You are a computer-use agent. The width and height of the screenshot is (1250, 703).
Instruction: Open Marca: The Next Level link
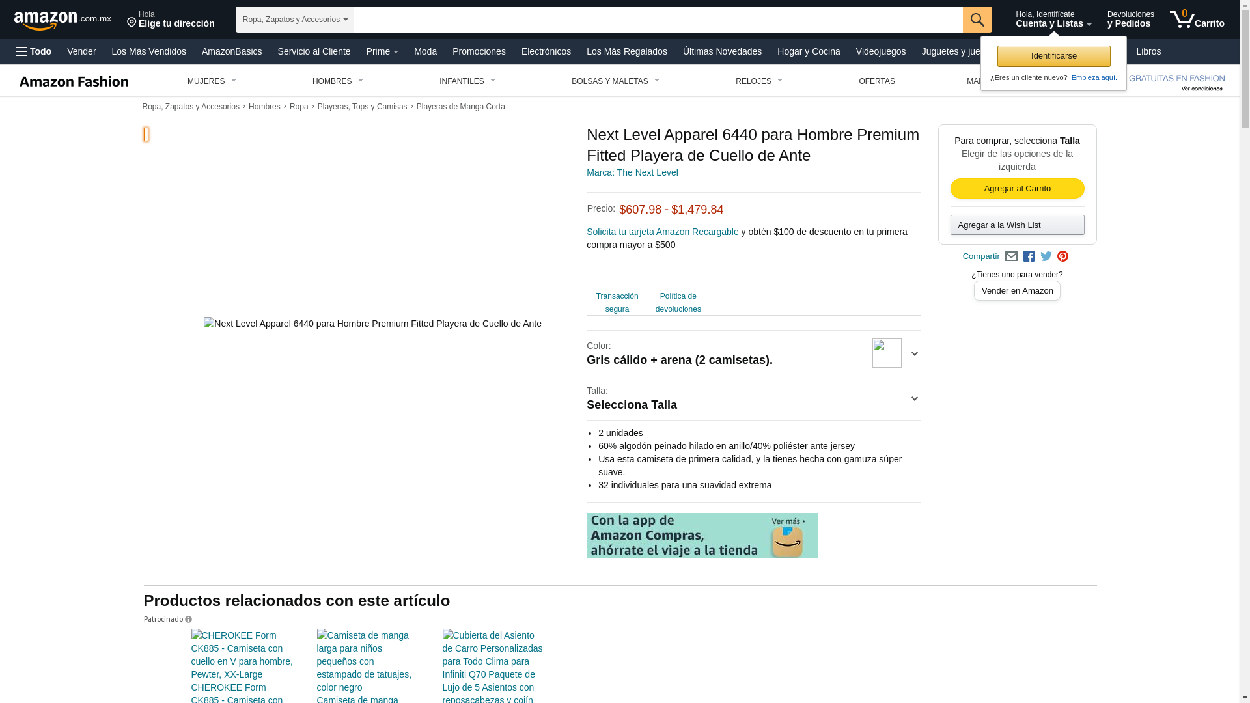tap(632, 172)
